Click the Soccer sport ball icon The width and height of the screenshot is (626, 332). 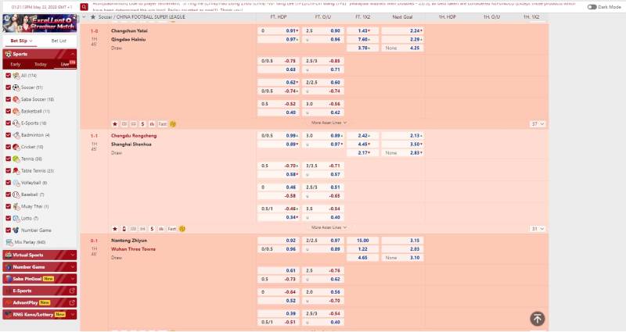click(16, 87)
